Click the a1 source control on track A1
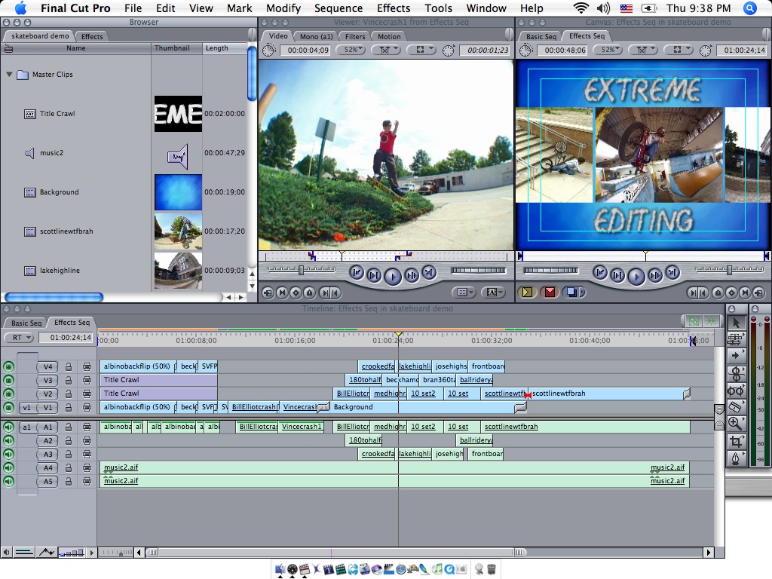 coord(26,427)
